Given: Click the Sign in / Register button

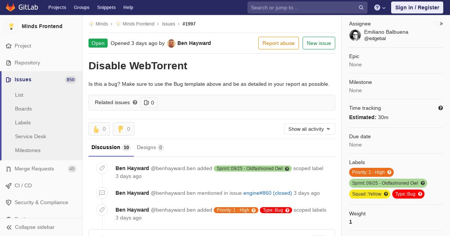Looking at the screenshot, I should (x=417, y=7).
